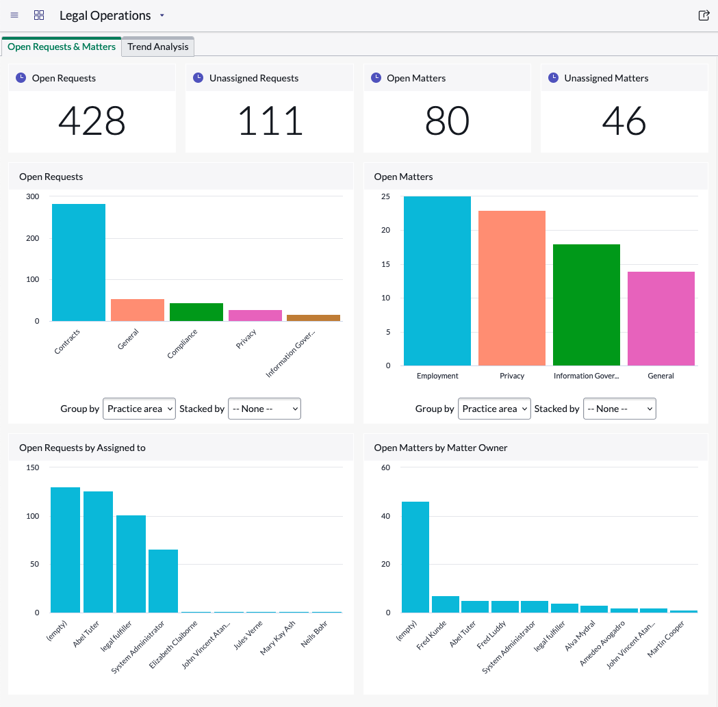This screenshot has width=718, height=707.
Task: Click the Abel Tuter bar in Requests by Assigned to
Action: click(98, 552)
